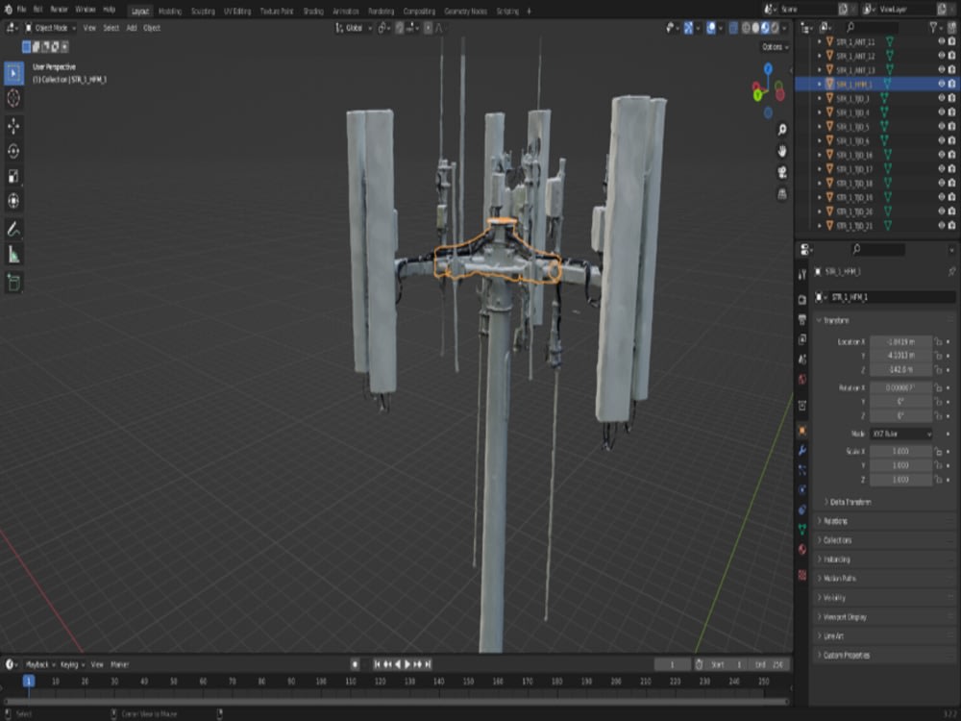Open the viewport Add menu
961x721 pixels.
(131, 28)
